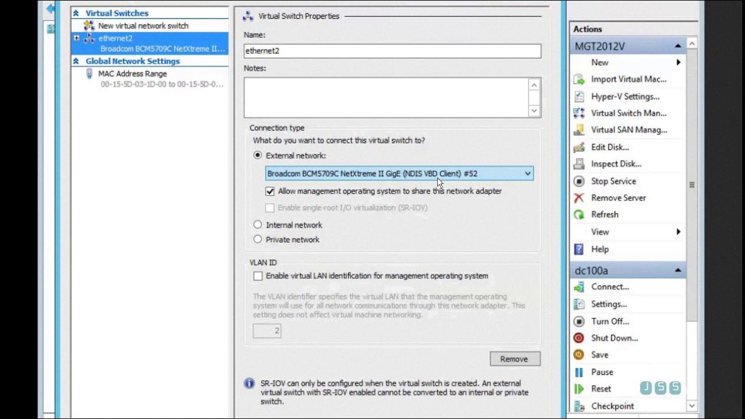Click Notes scrollbar up arrow

[534, 85]
